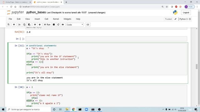Viewport: 200px width, 112px height.
Task: Move selected cell down arrow
Action: click(x=40, y=25)
